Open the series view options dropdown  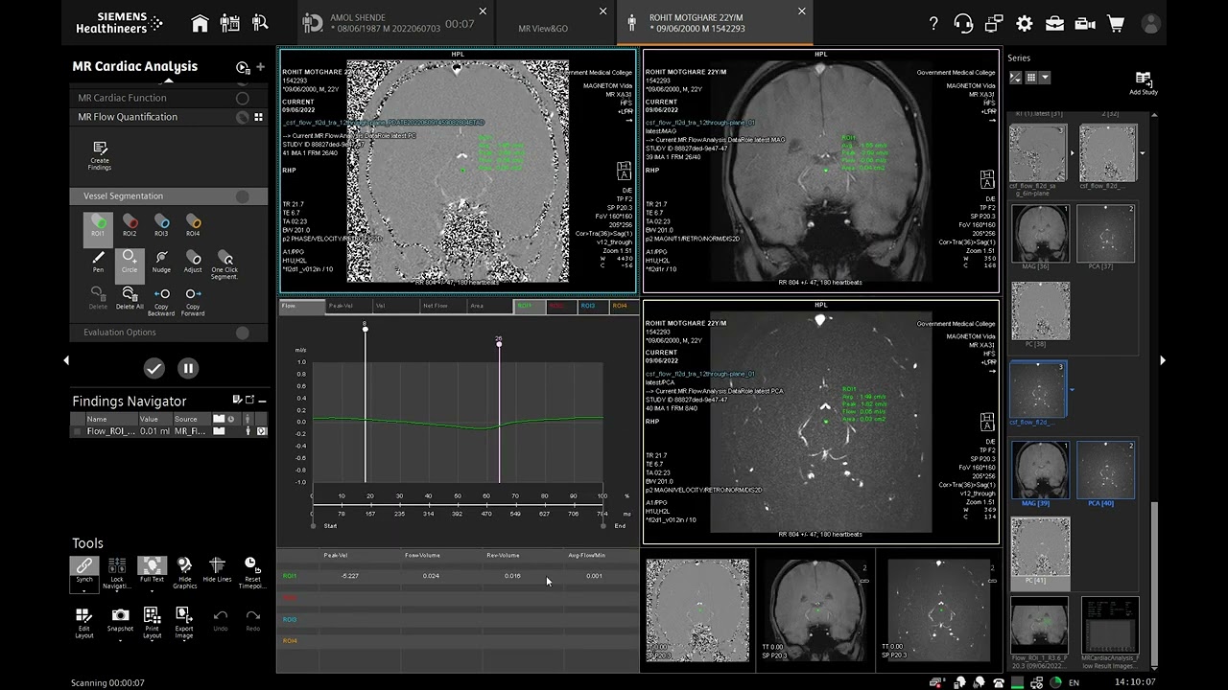point(1045,78)
